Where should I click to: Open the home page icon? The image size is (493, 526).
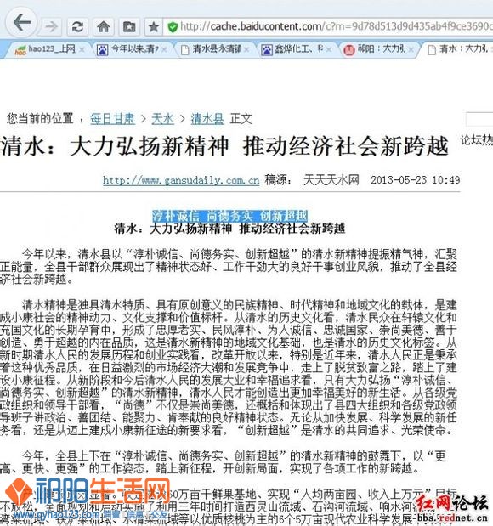pos(104,26)
